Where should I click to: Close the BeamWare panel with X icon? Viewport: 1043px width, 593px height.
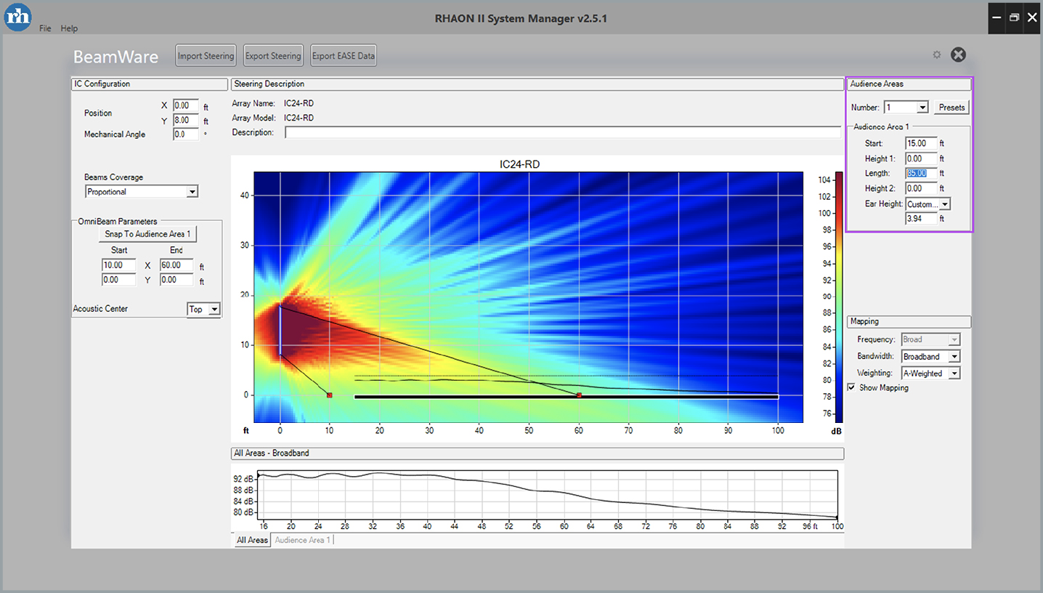pyautogui.click(x=959, y=55)
